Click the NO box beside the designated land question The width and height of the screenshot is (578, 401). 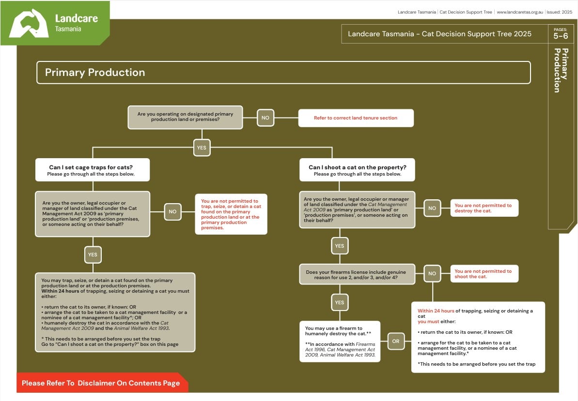(266, 118)
